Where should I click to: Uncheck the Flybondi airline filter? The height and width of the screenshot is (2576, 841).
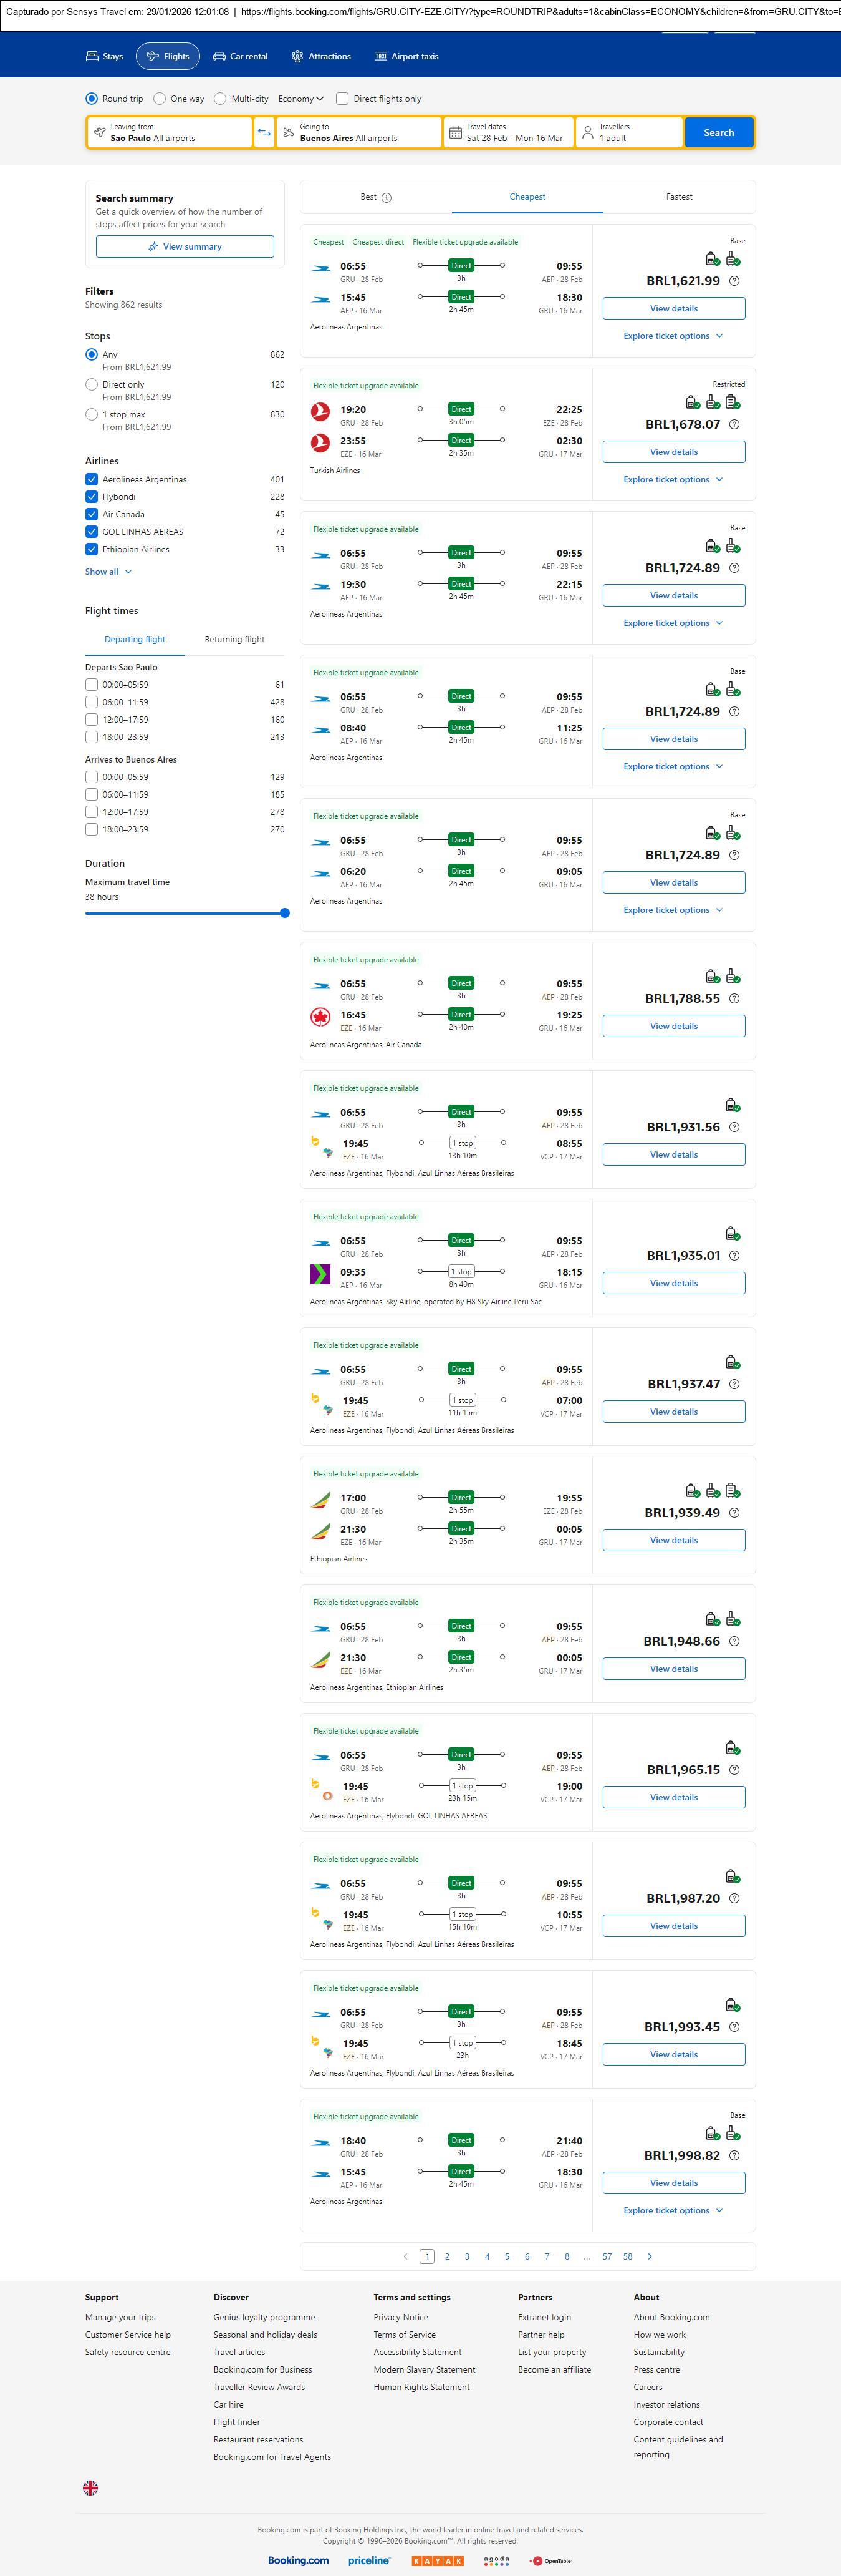click(x=92, y=497)
